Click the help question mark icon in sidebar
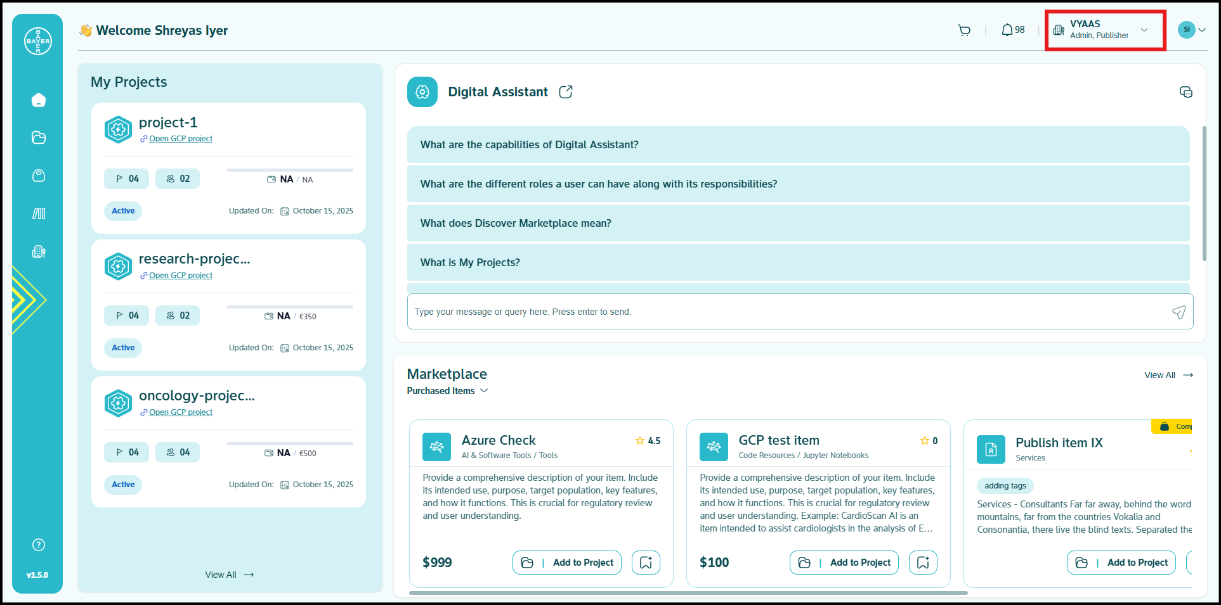 38,544
